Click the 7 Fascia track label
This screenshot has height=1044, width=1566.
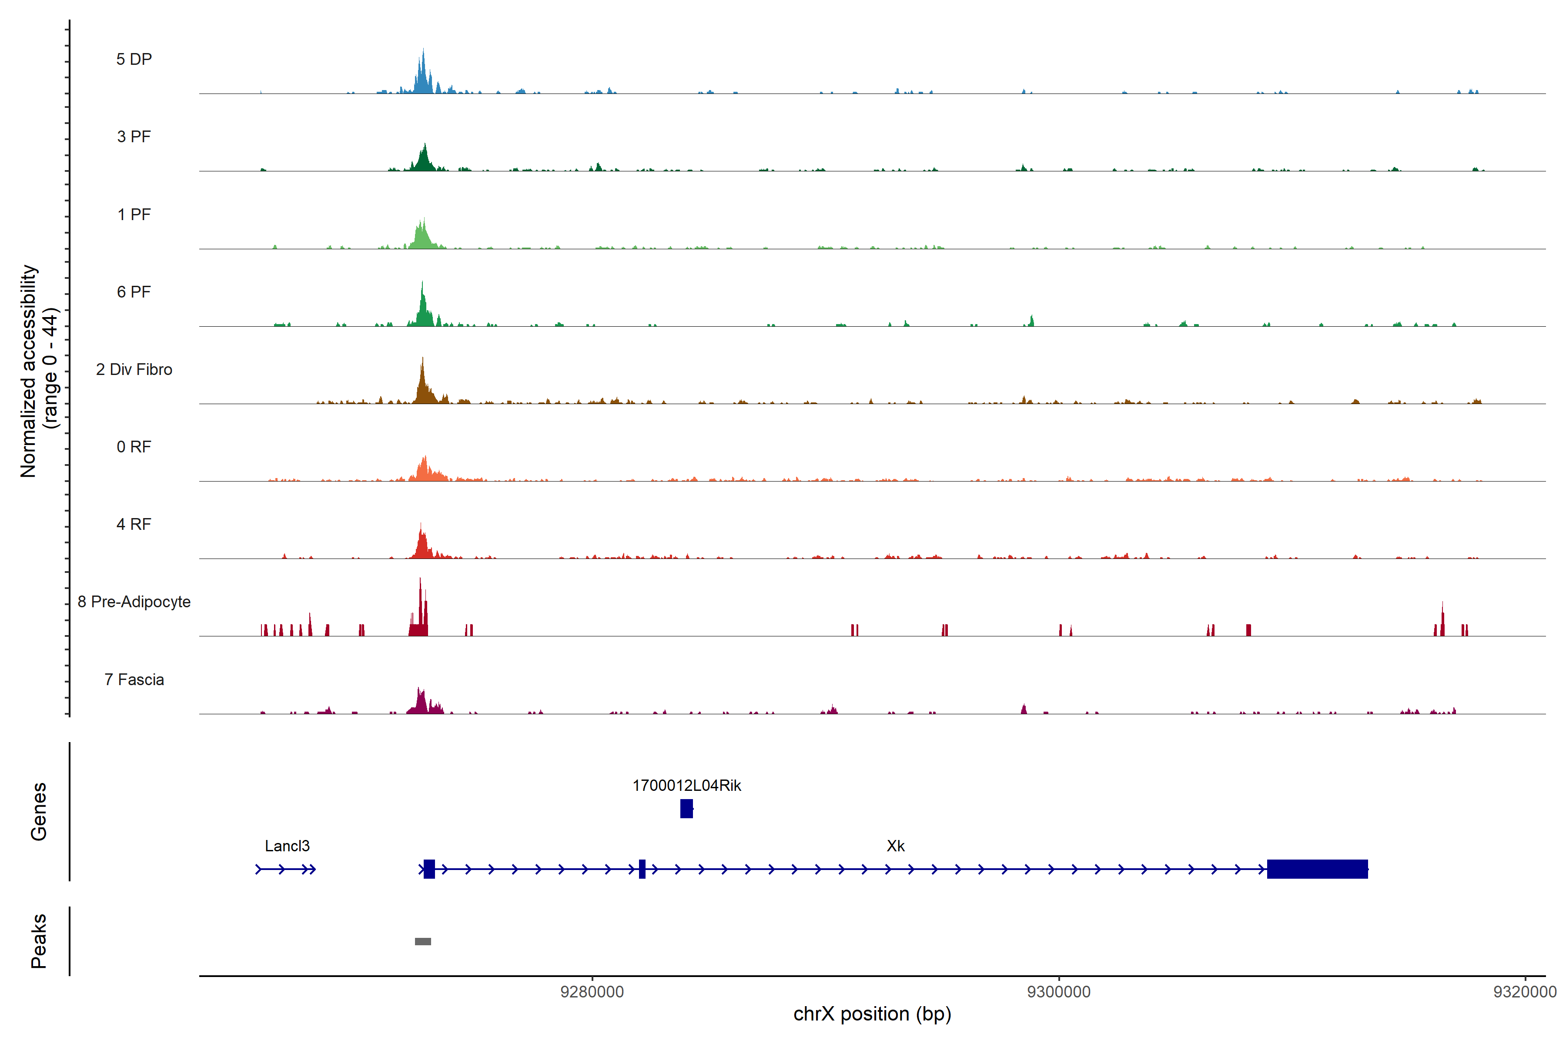click(x=134, y=680)
